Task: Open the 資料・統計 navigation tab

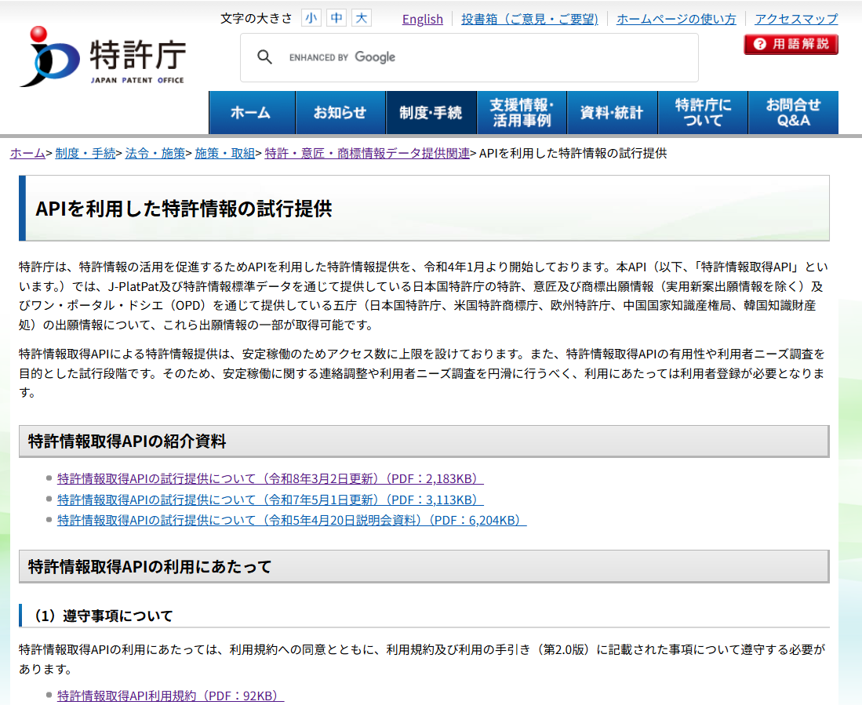Action: (x=612, y=113)
